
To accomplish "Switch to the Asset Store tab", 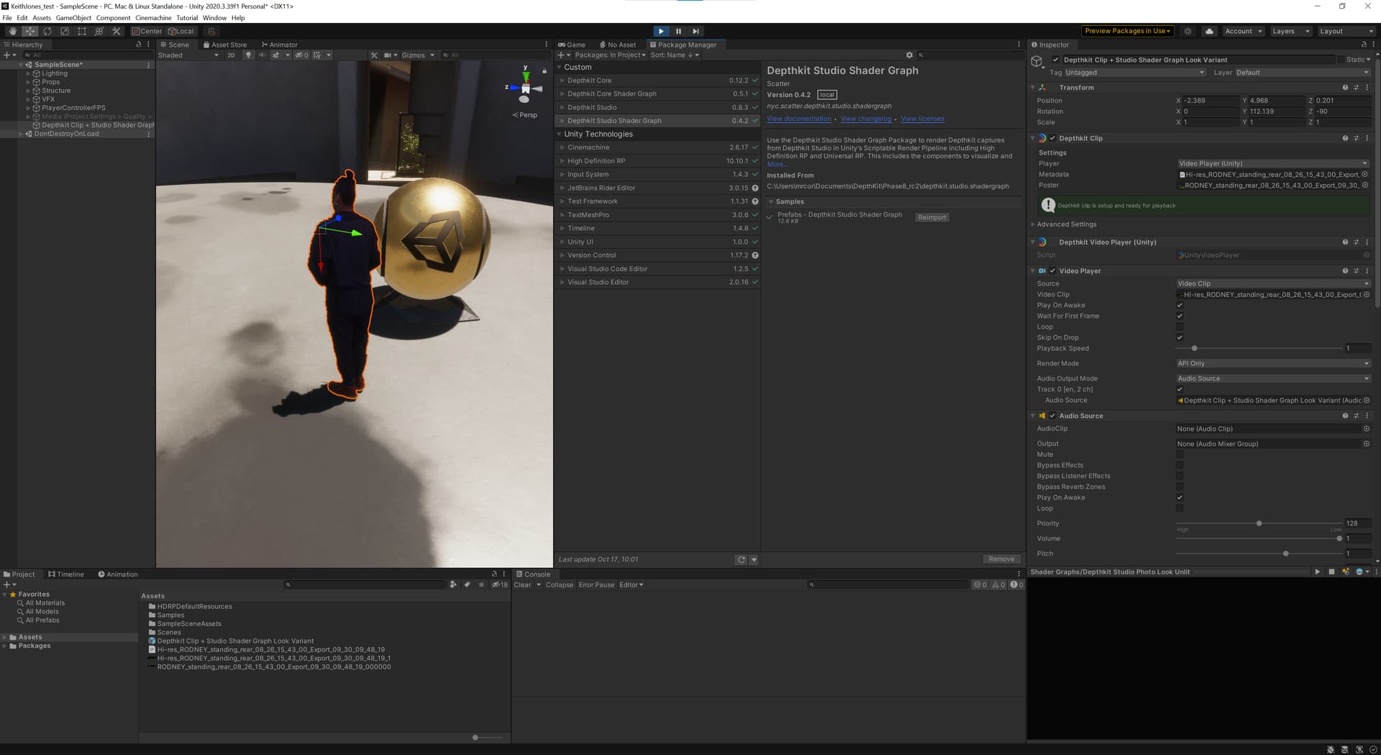I will 225,45.
